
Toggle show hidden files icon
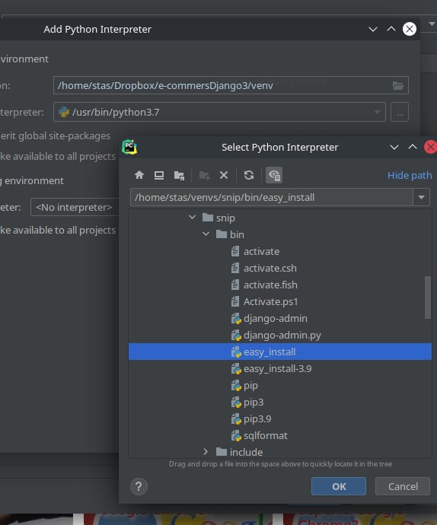[x=274, y=175]
